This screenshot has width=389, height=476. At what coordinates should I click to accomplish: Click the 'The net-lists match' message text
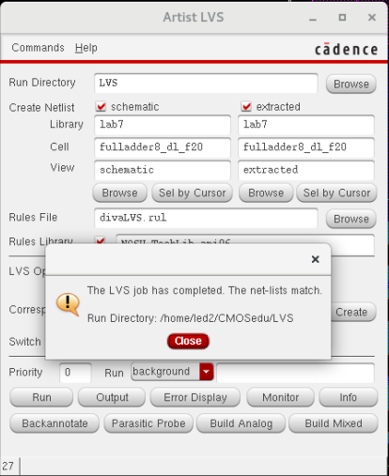click(275, 290)
